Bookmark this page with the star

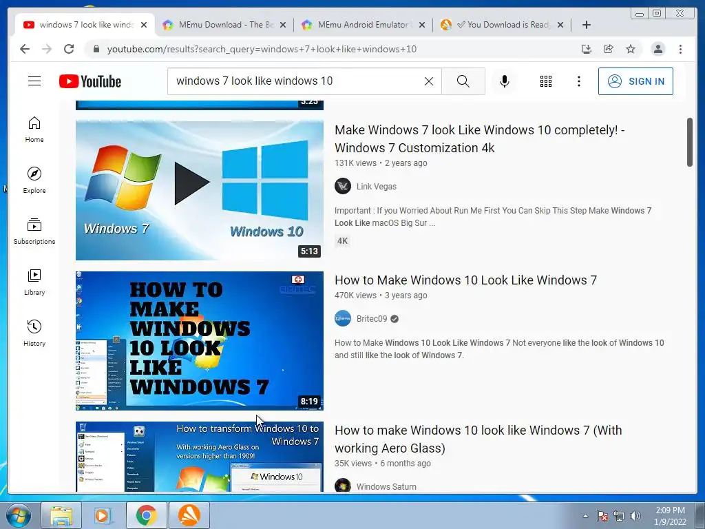[x=631, y=49]
